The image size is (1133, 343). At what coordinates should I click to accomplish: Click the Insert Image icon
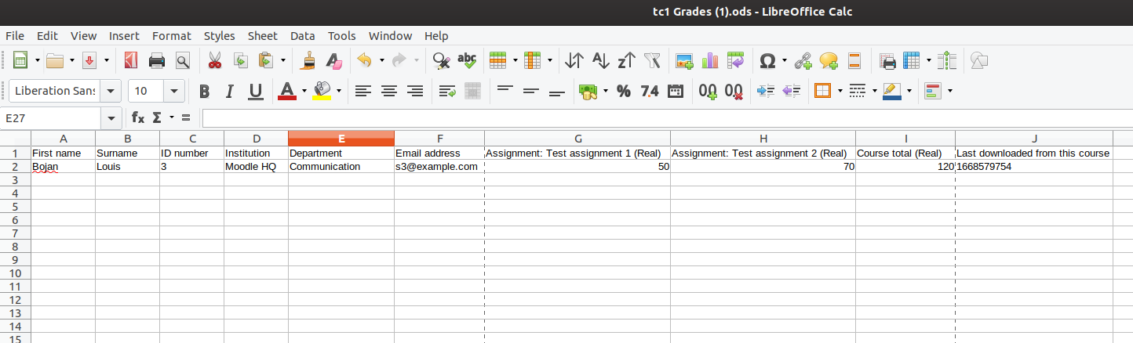684,60
